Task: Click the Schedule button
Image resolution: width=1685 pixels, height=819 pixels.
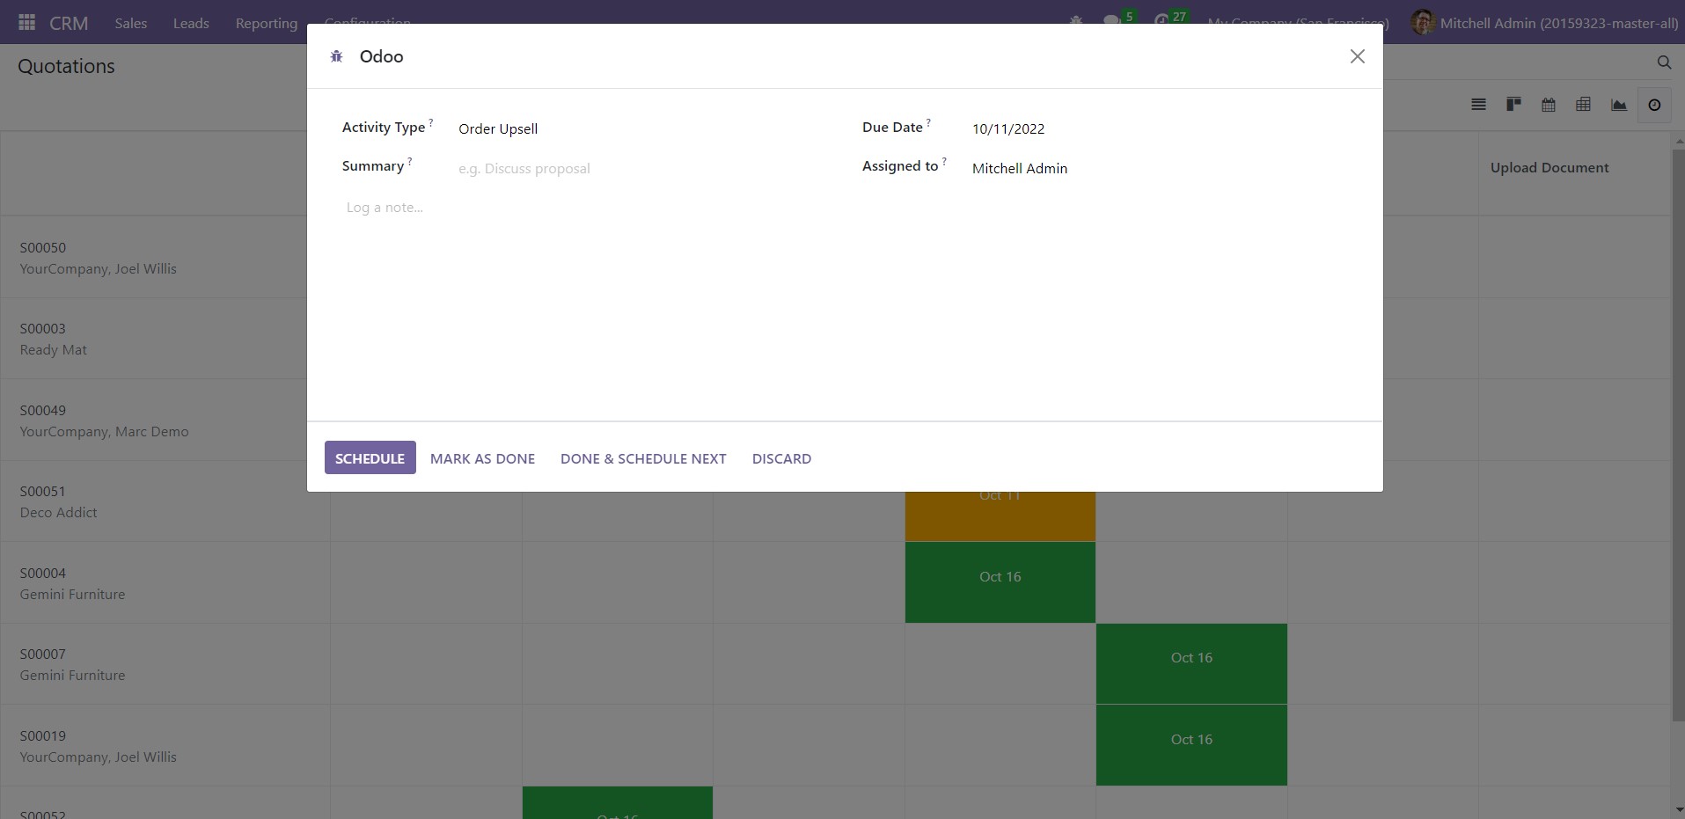Action: tap(370, 458)
